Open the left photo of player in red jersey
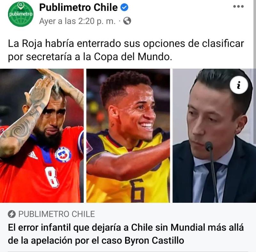Screen dimensions: 256x252 pyautogui.click(x=42, y=136)
